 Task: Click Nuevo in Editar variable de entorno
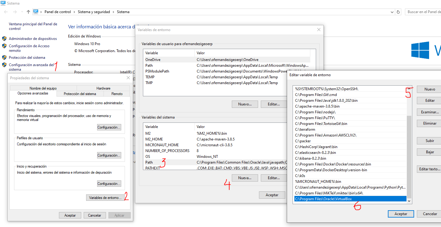(430, 89)
